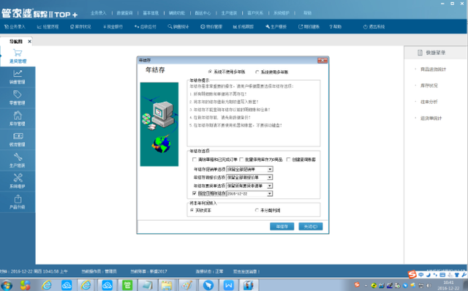This screenshot has width=468, height=291.
Task: Expand 年结存费用单选项 dropdown
Action: coord(270,186)
